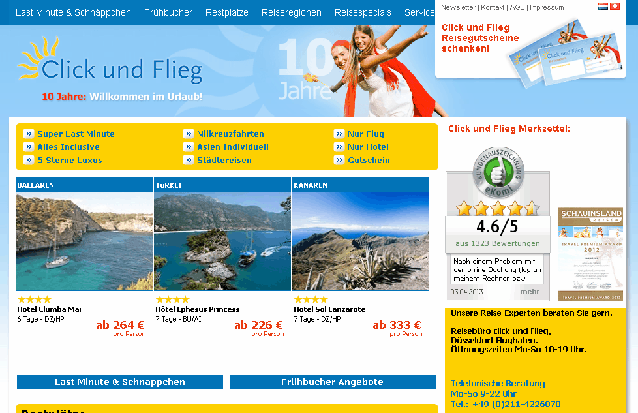
Task: Click the mehr link in eKomi review
Action: [x=529, y=292]
